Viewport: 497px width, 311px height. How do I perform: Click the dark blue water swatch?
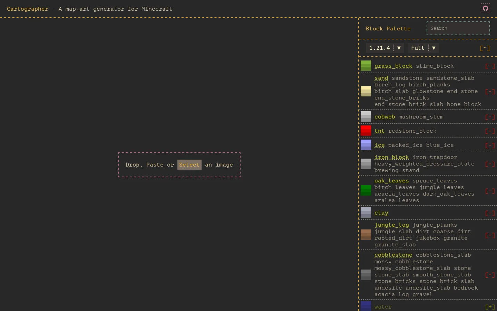coord(366,306)
